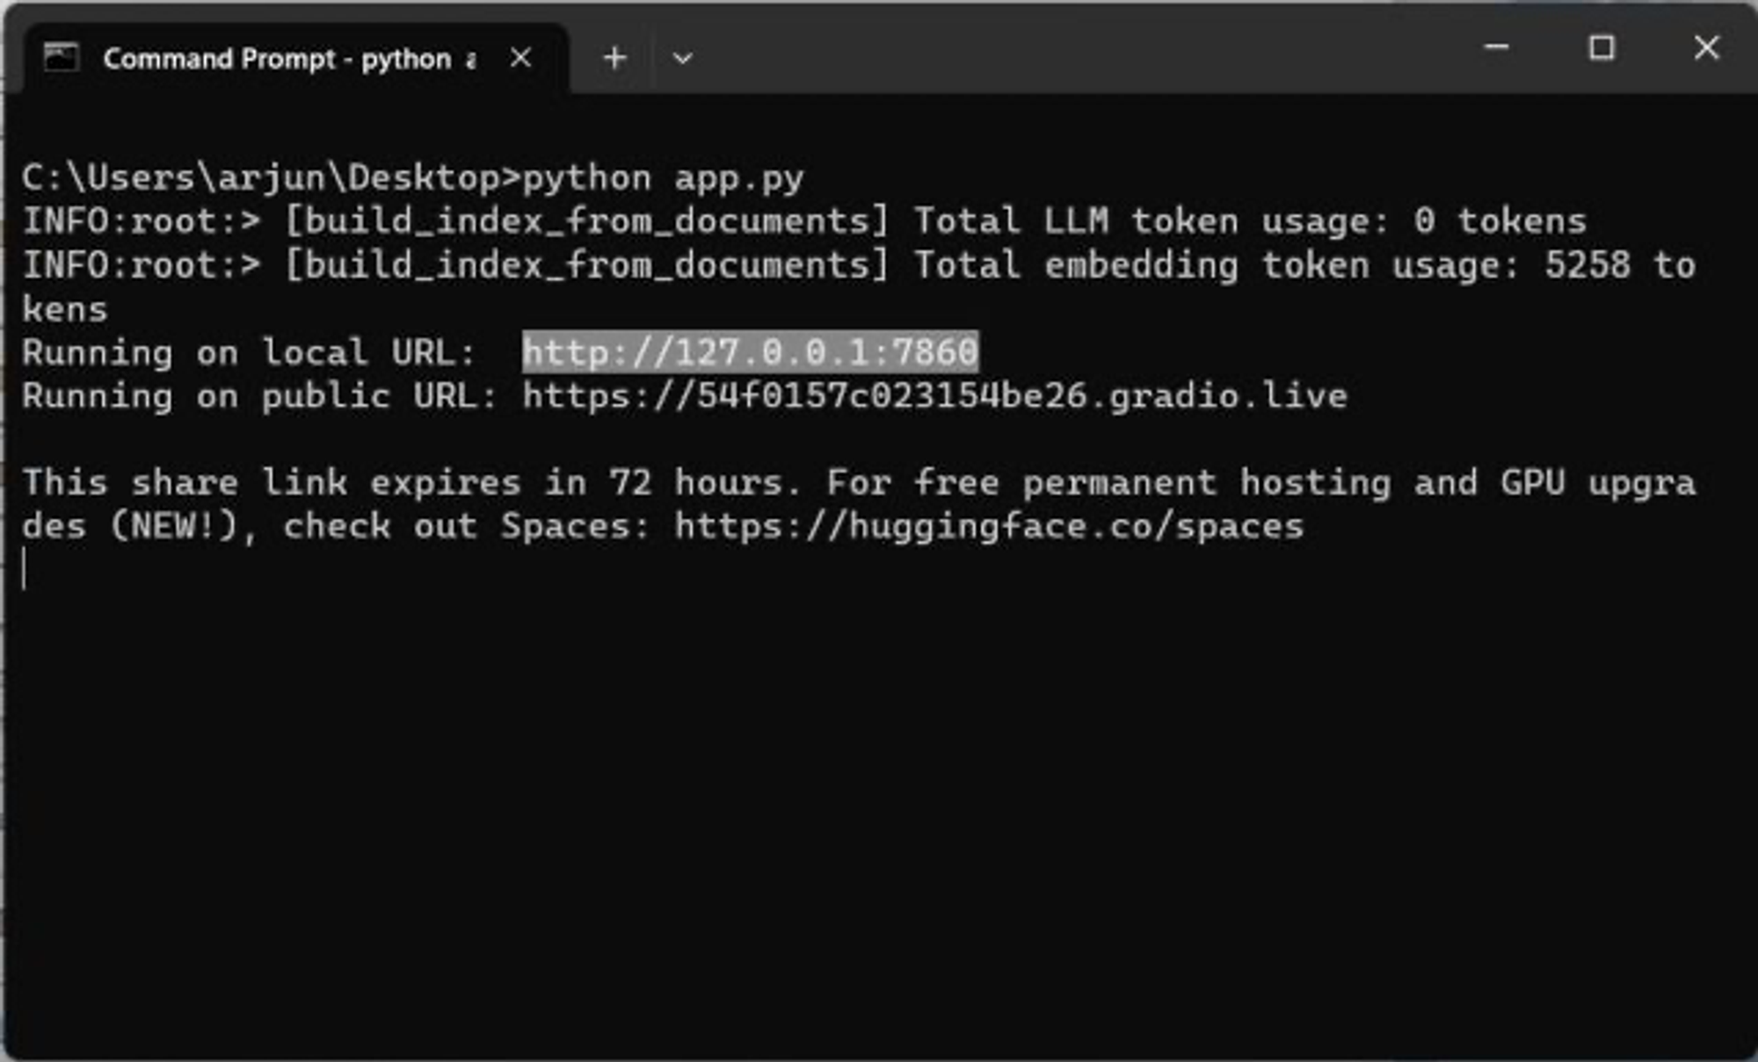Open a new terminal tab with plus
The height and width of the screenshot is (1062, 1758).
click(614, 58)
